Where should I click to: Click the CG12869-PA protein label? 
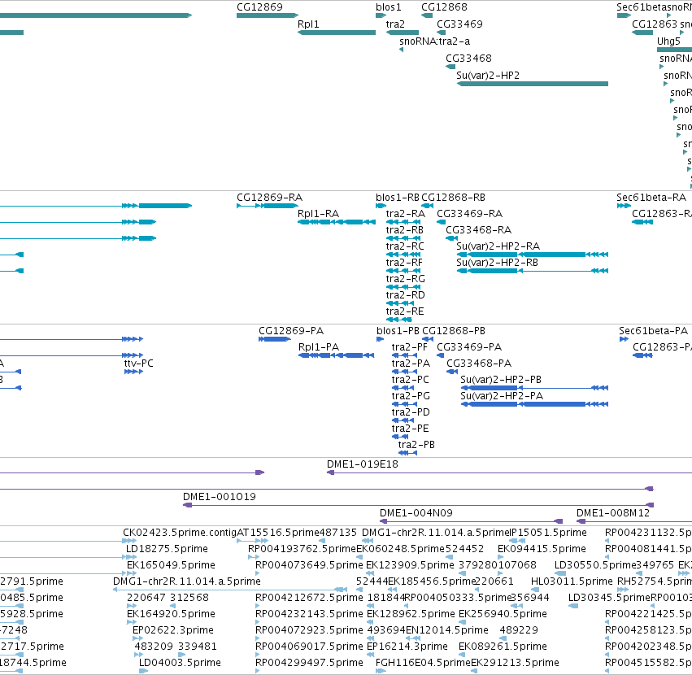(291, 331)
